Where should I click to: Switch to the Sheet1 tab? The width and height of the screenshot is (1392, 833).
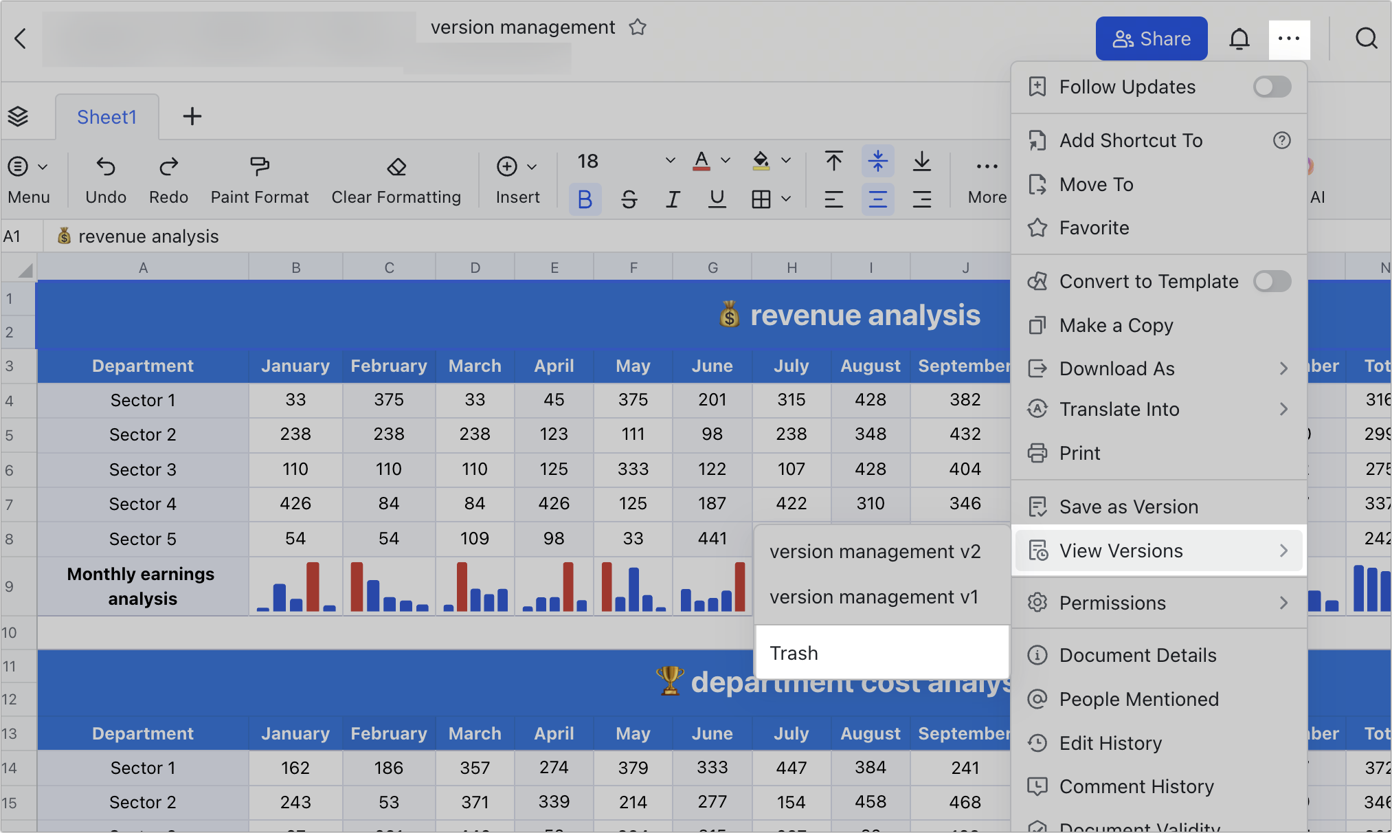tap(106, 117)
